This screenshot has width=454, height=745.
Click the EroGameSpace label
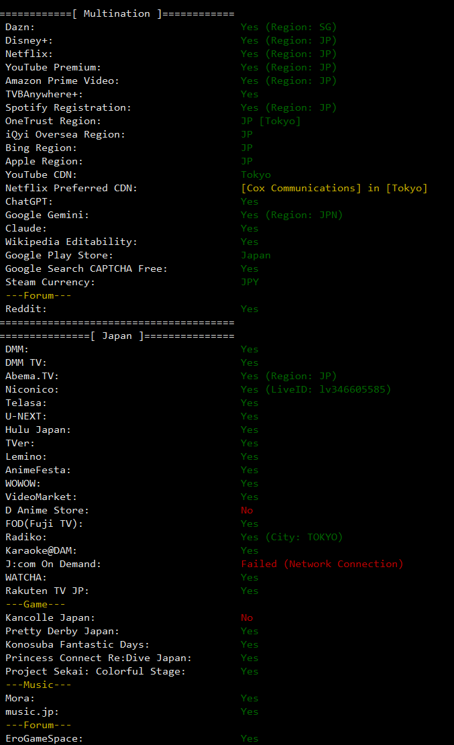point(44,738)
